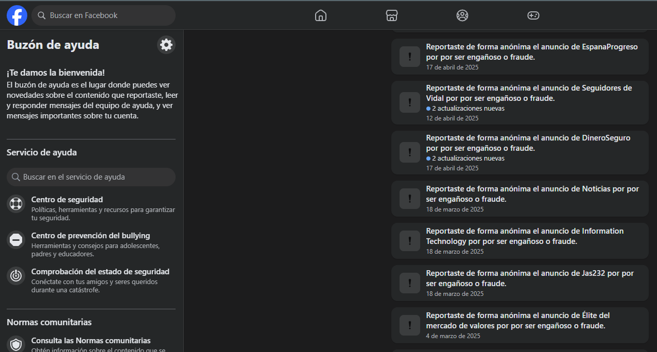Click the 'Normas comunitarias' section heading

[x=49, y=322]
